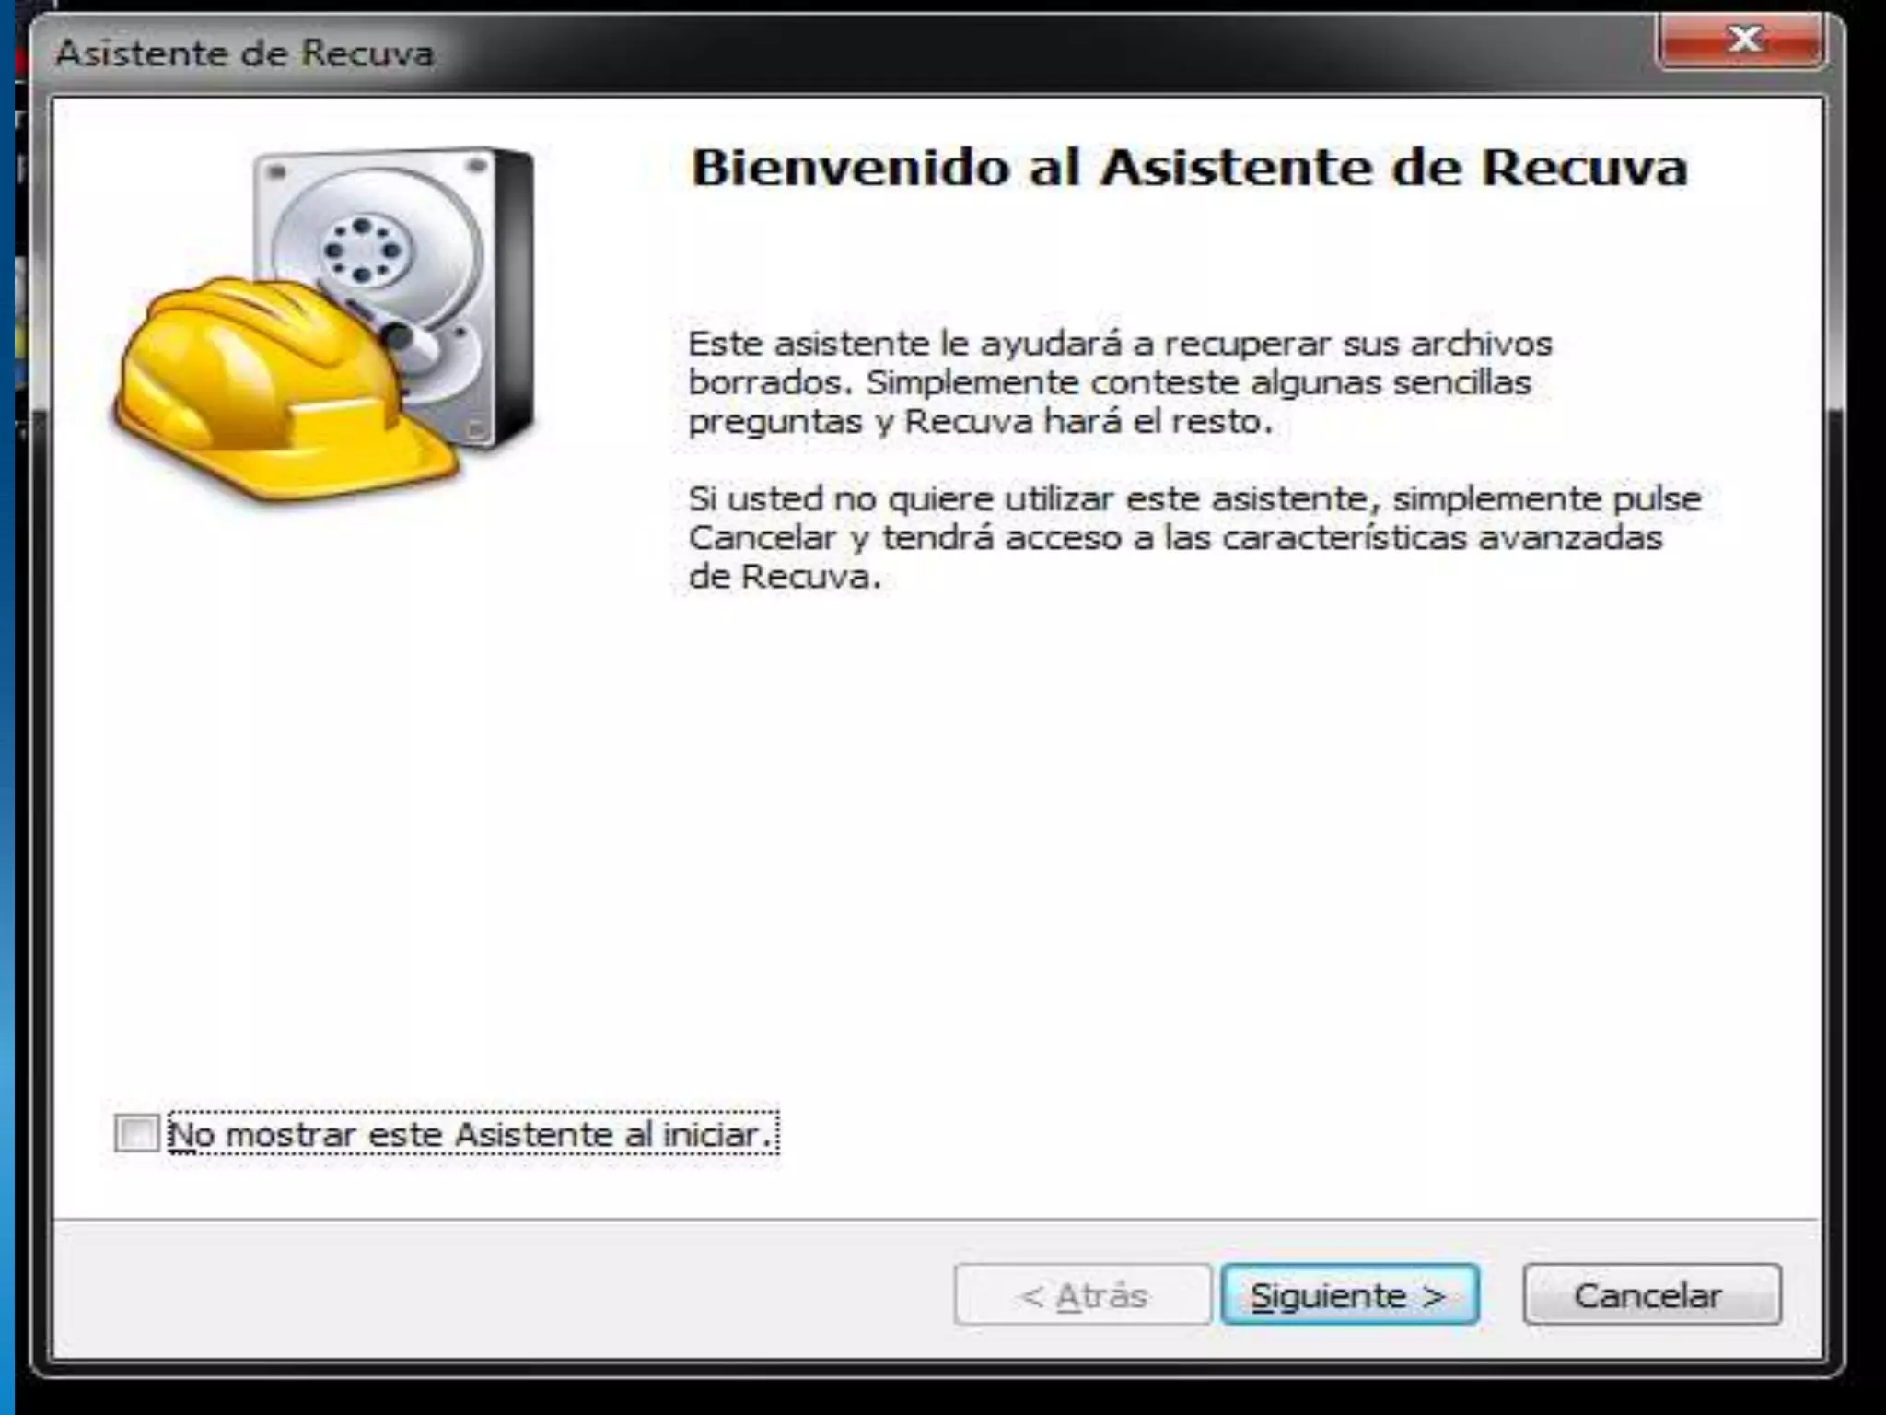Close the Asistente de Recuva window

click(1740, 41)
